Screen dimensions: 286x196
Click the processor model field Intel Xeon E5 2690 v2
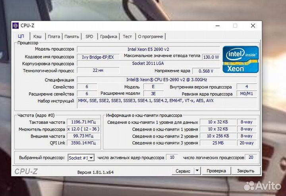[148, 49]
